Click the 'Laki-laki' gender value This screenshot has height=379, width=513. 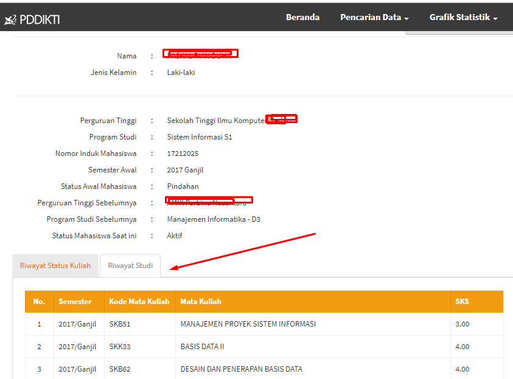tap(181, 73)
